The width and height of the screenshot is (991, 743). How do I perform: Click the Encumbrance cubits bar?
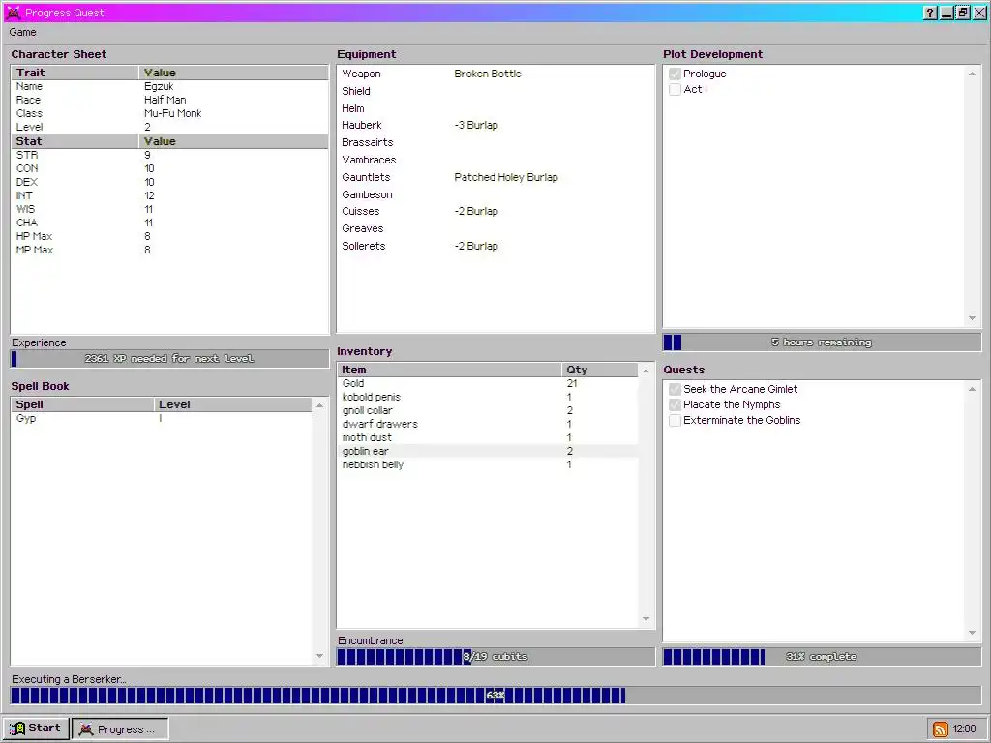click(x=495, y=657)
